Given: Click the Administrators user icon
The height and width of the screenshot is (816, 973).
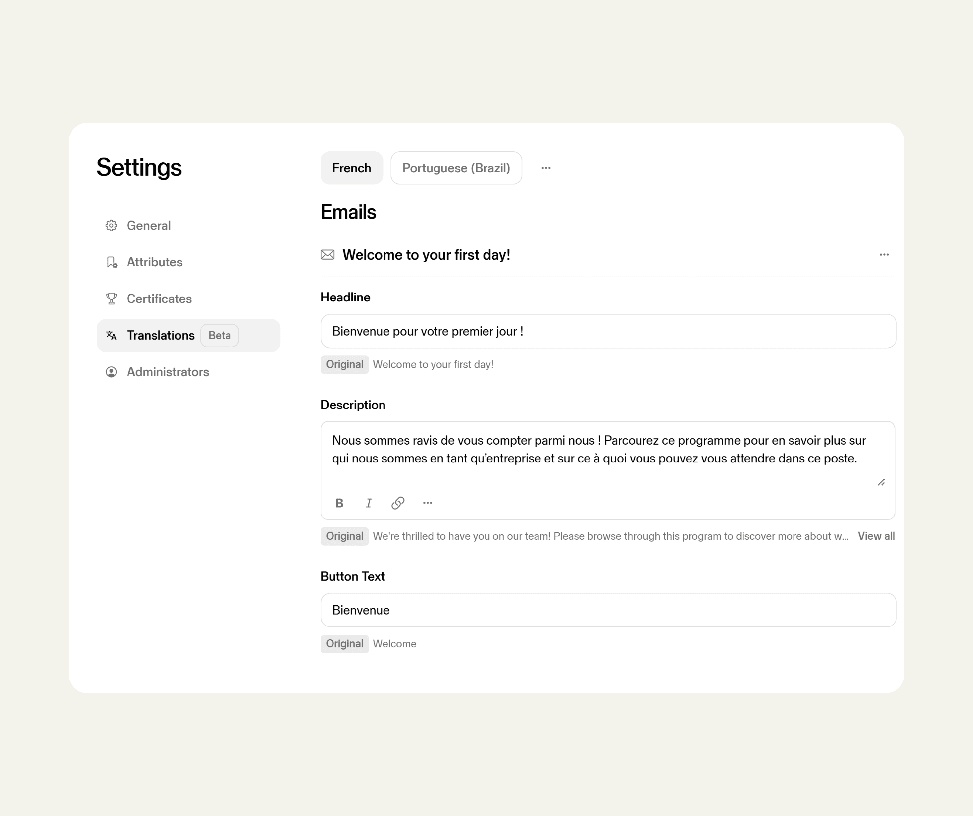Looking at the screenshot, I should coord(111,372).
